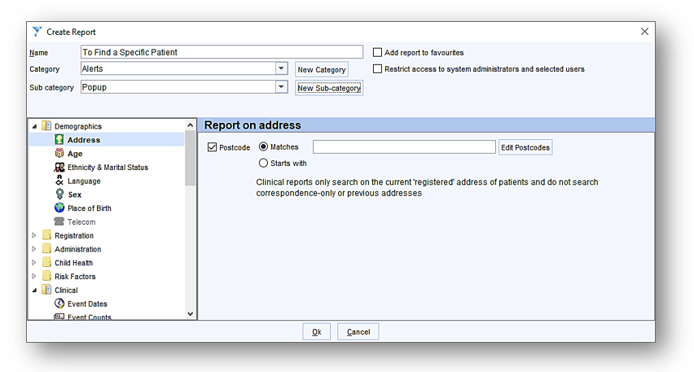Click the Clinical tree label
The height and width of the screenshot is (372, 694).
(x=66, y=291)
